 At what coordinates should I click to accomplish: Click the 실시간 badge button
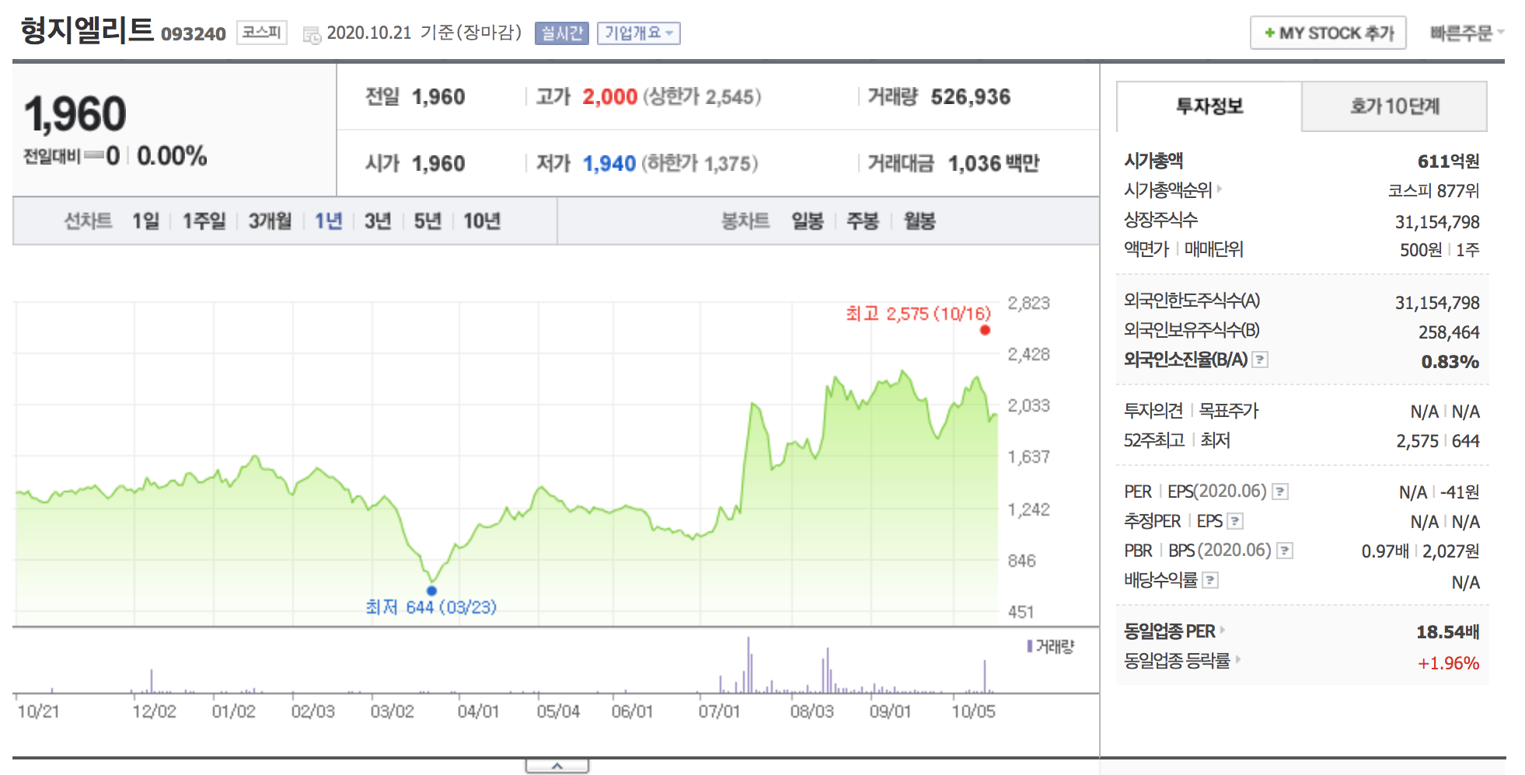[x=561, y=33]
